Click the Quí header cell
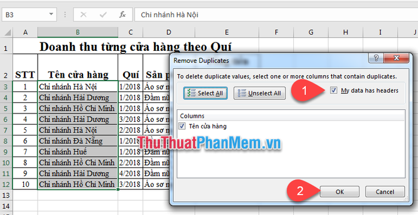 click(x=130, y=67)
